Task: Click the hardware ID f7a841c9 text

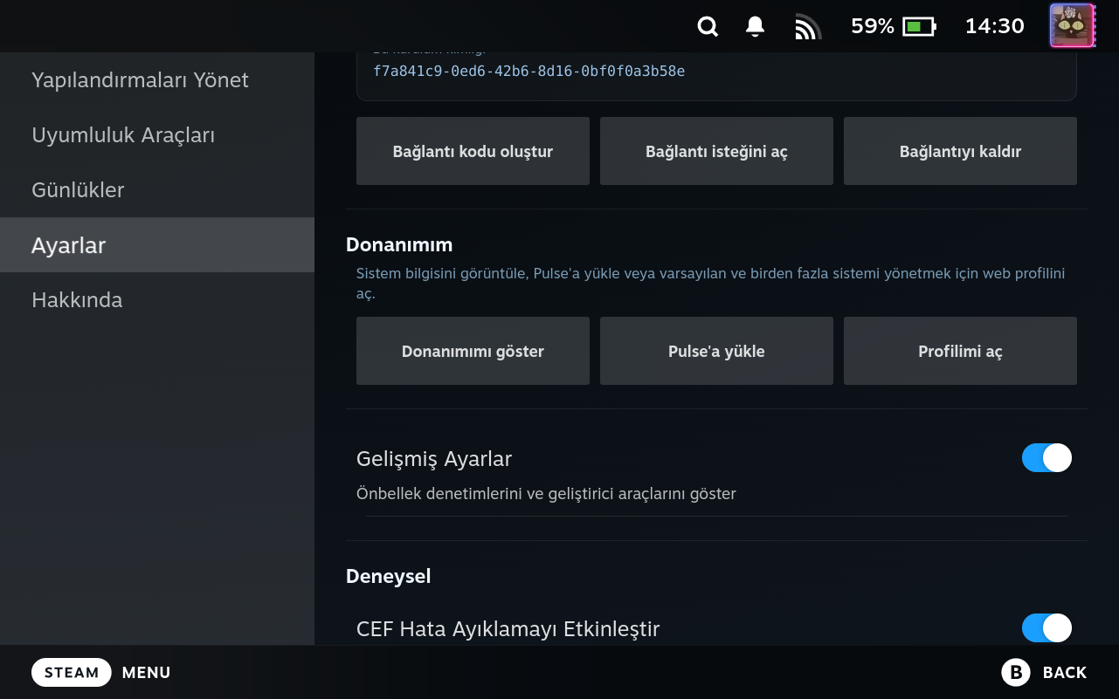Action: [x=528, y=72]
